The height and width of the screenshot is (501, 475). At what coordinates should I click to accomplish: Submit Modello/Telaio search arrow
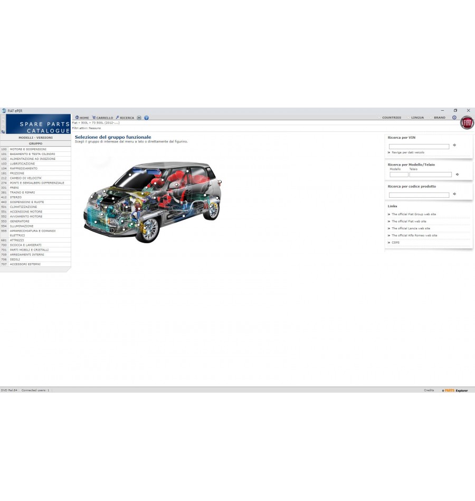tap(458, 175)
